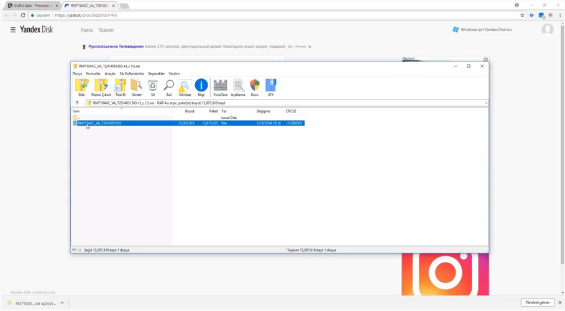Go back in browser history
565x311 pixels.
click(6, 15)
